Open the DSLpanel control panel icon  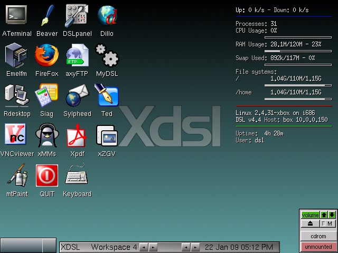coord(77,15)
